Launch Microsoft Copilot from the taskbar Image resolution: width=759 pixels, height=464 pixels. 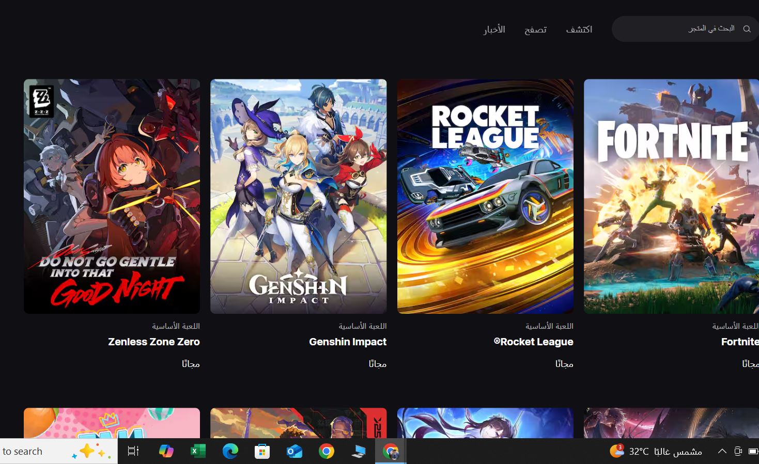click(x=166, y=451)
